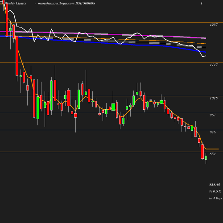This screenshot has height=223, width=223.
Task: Click the 'munafasutra.tbrjar.com' watermark text
Action: [56, 3]
